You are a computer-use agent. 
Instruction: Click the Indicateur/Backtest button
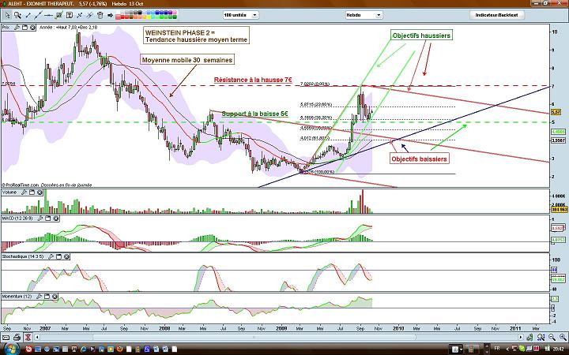tap(497, 15)
